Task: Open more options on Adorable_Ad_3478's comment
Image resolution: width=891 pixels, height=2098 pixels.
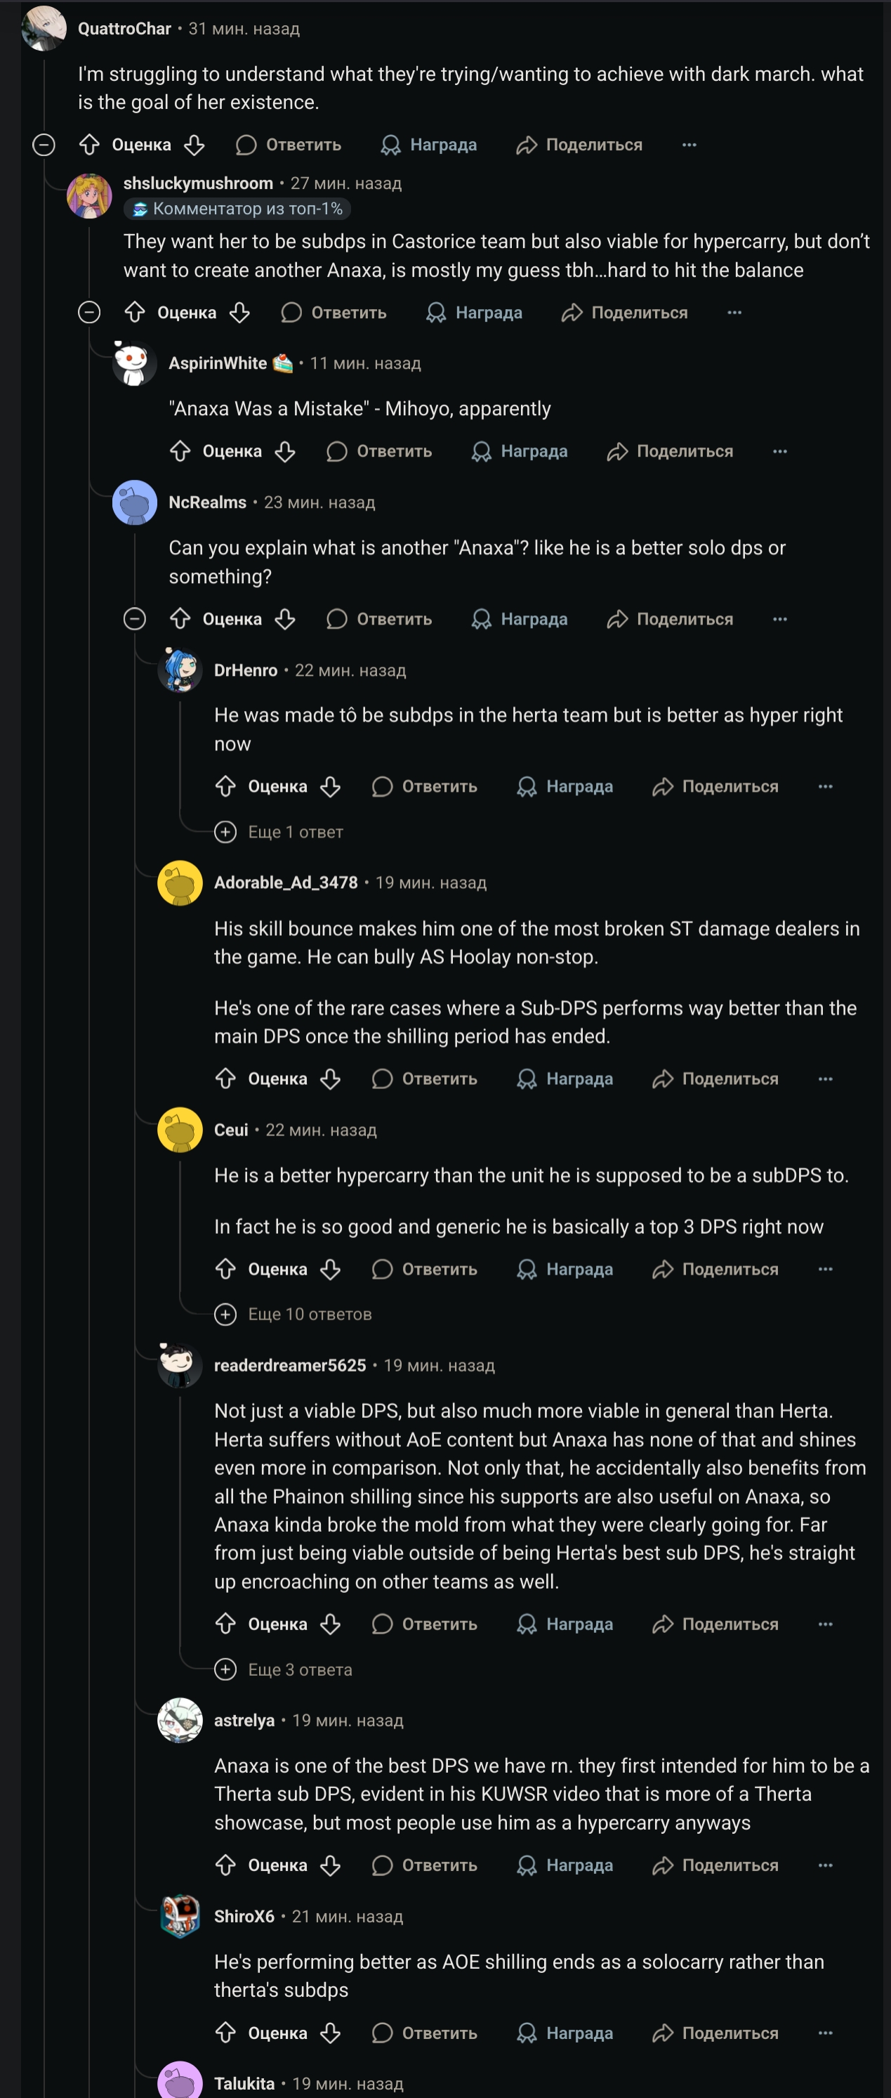Action: click(825, 1079)
